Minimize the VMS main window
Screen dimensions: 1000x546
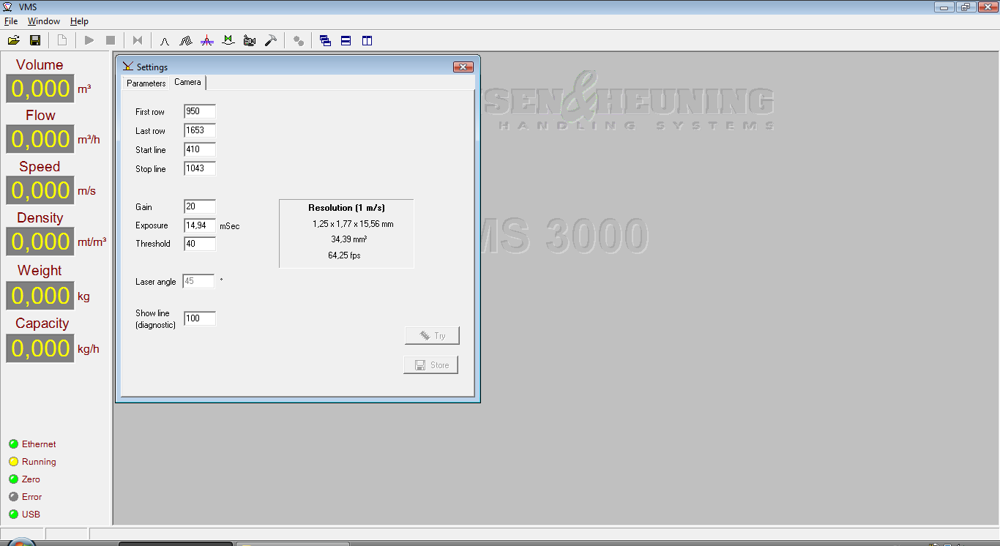[945, 7]
